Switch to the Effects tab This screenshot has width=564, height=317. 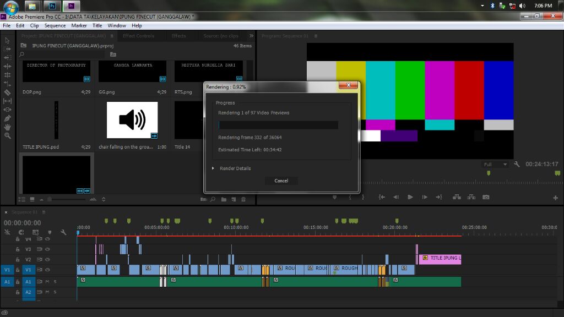pos(179,36)
